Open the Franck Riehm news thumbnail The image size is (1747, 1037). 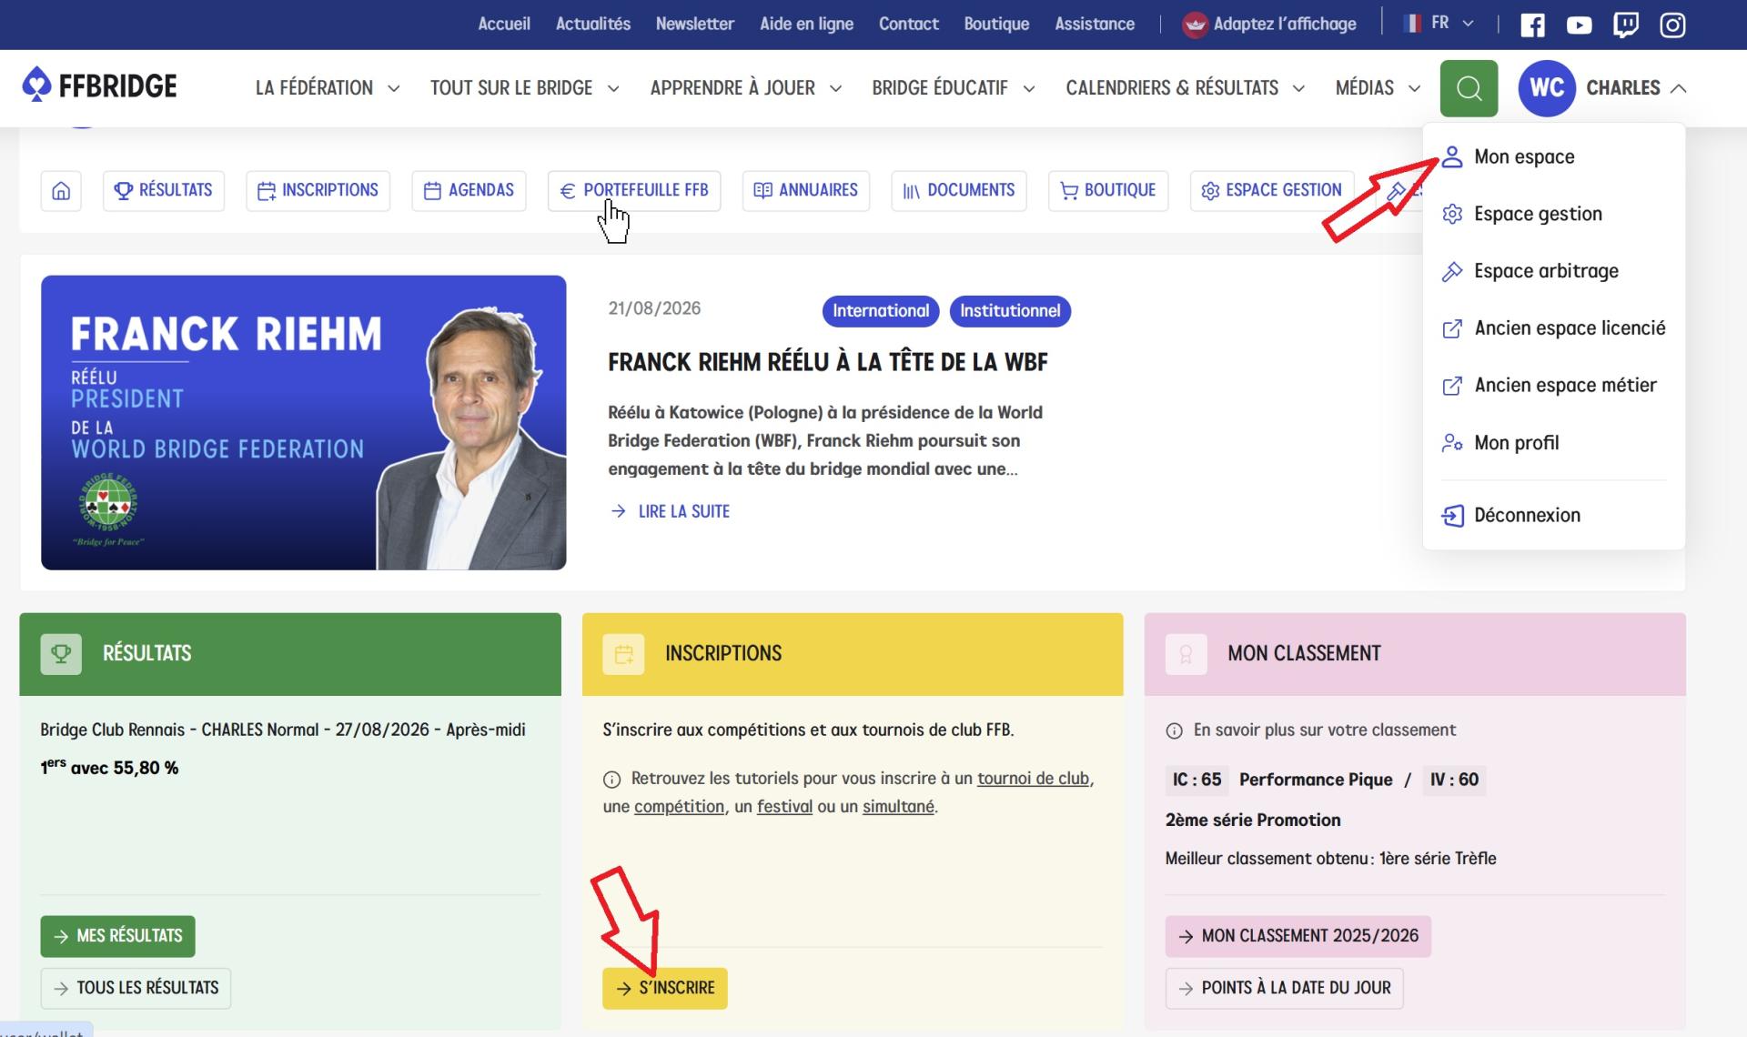[304, 423]
